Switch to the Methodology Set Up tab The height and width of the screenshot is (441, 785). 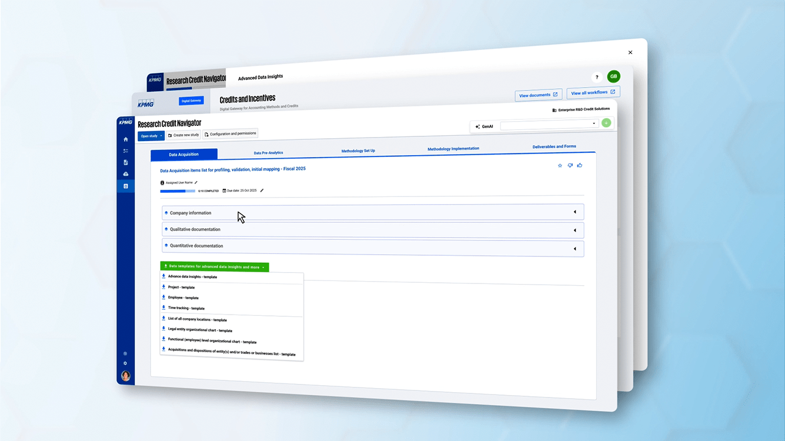point(358,151)
